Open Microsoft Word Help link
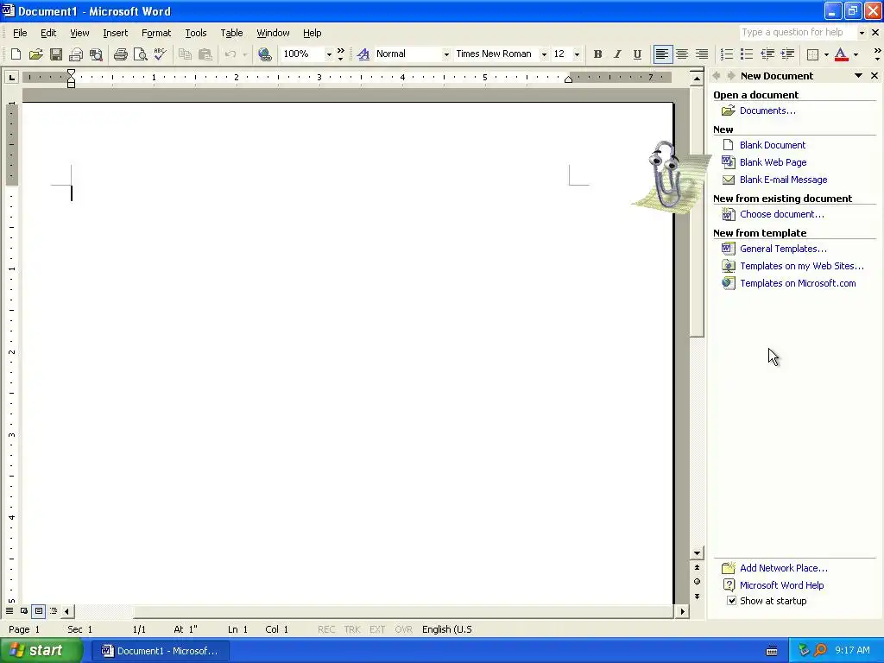The height and width of the screenshot is (663, 884). tap(781, 585)
